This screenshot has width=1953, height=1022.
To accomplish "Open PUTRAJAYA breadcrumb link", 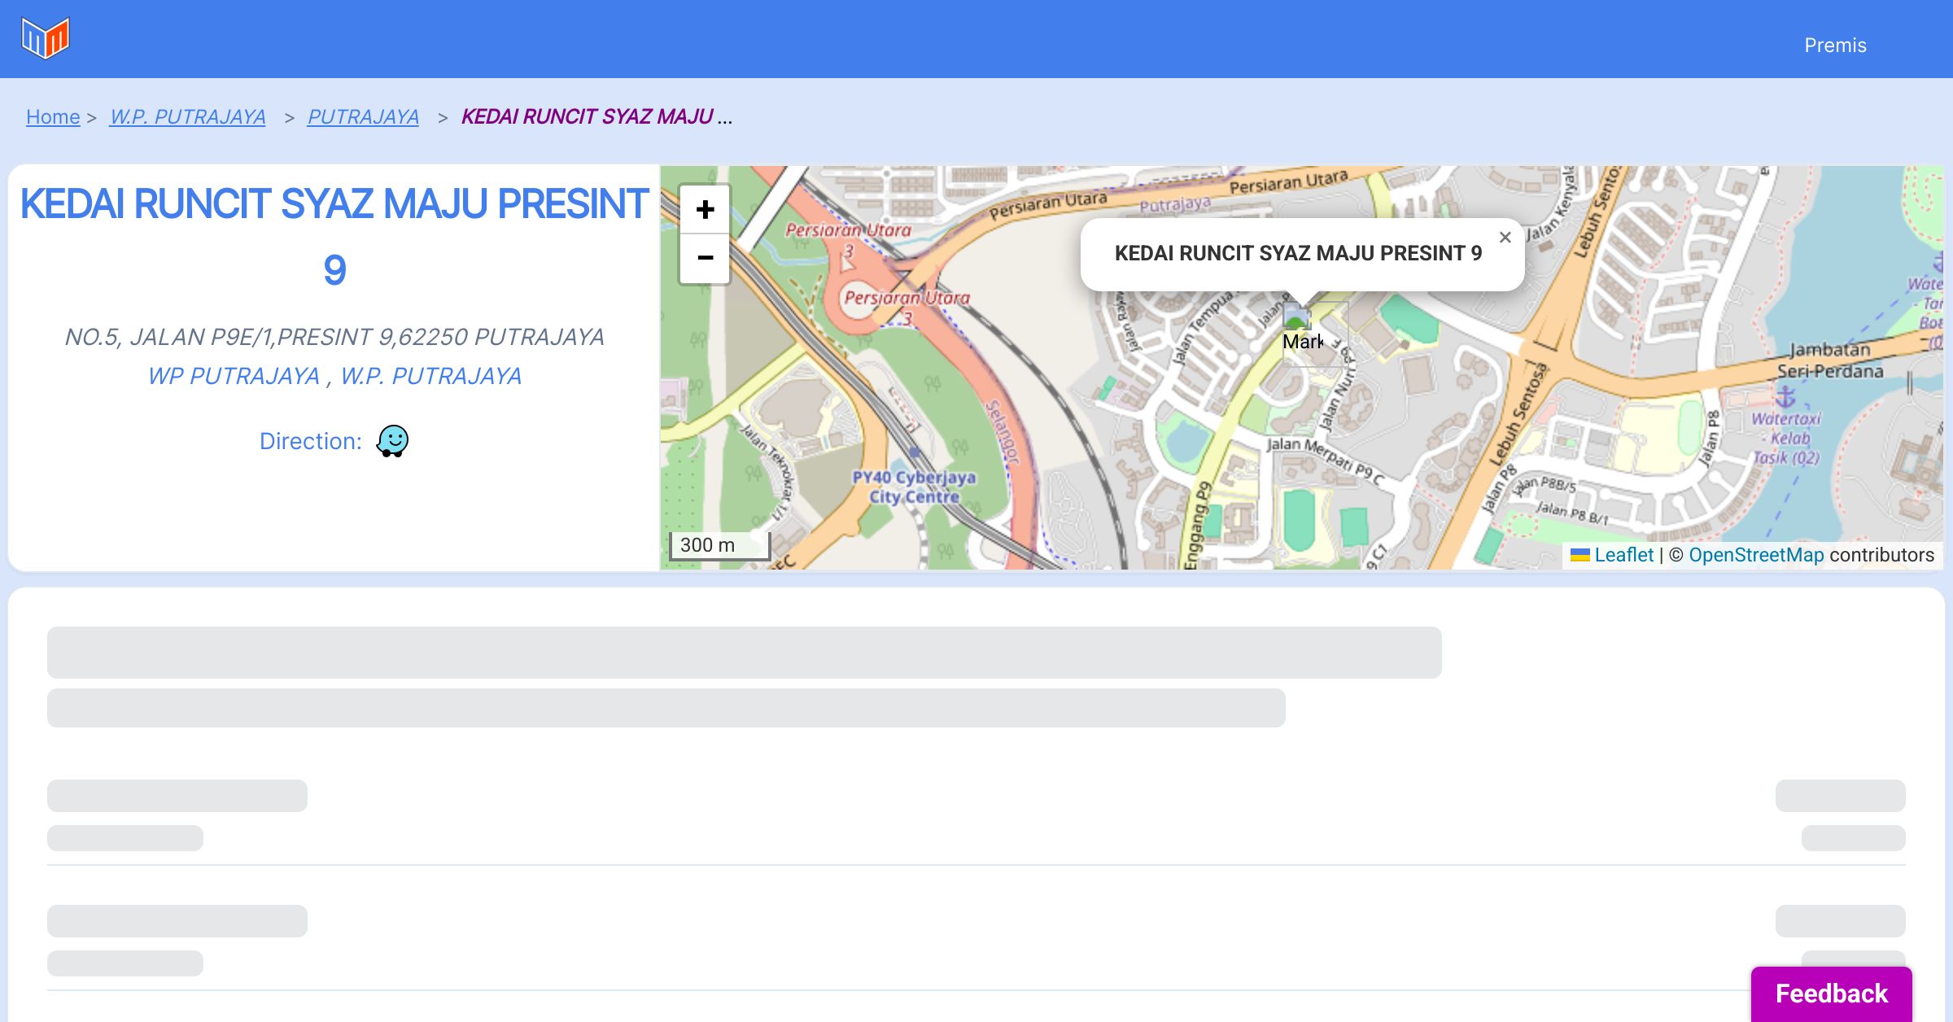I will pyautogui.click(x=363, y=117).
